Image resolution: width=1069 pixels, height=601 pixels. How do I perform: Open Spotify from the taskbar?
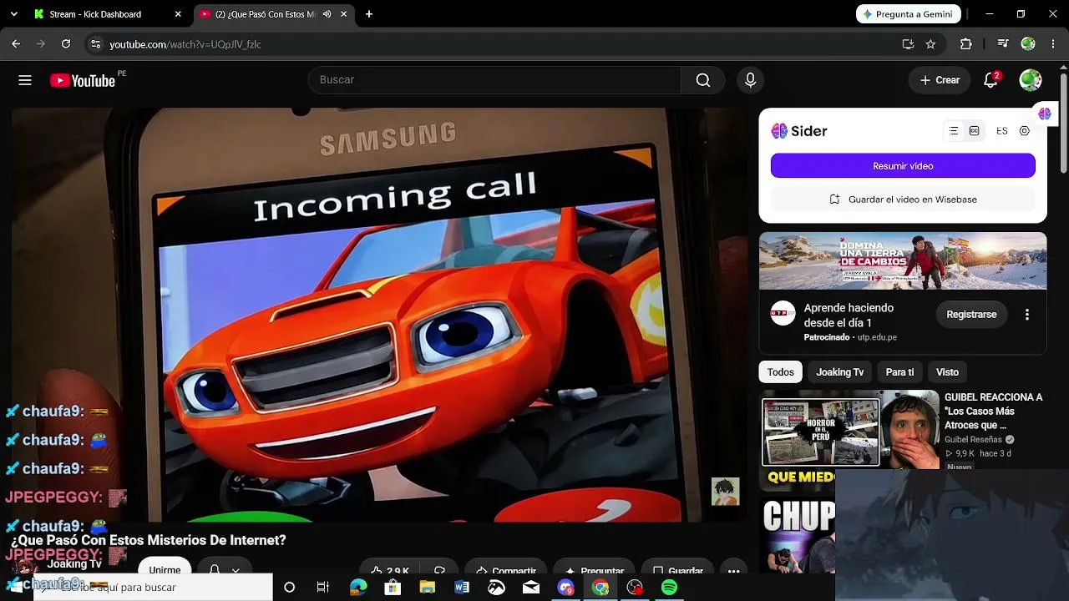click(x=669, y=588)
